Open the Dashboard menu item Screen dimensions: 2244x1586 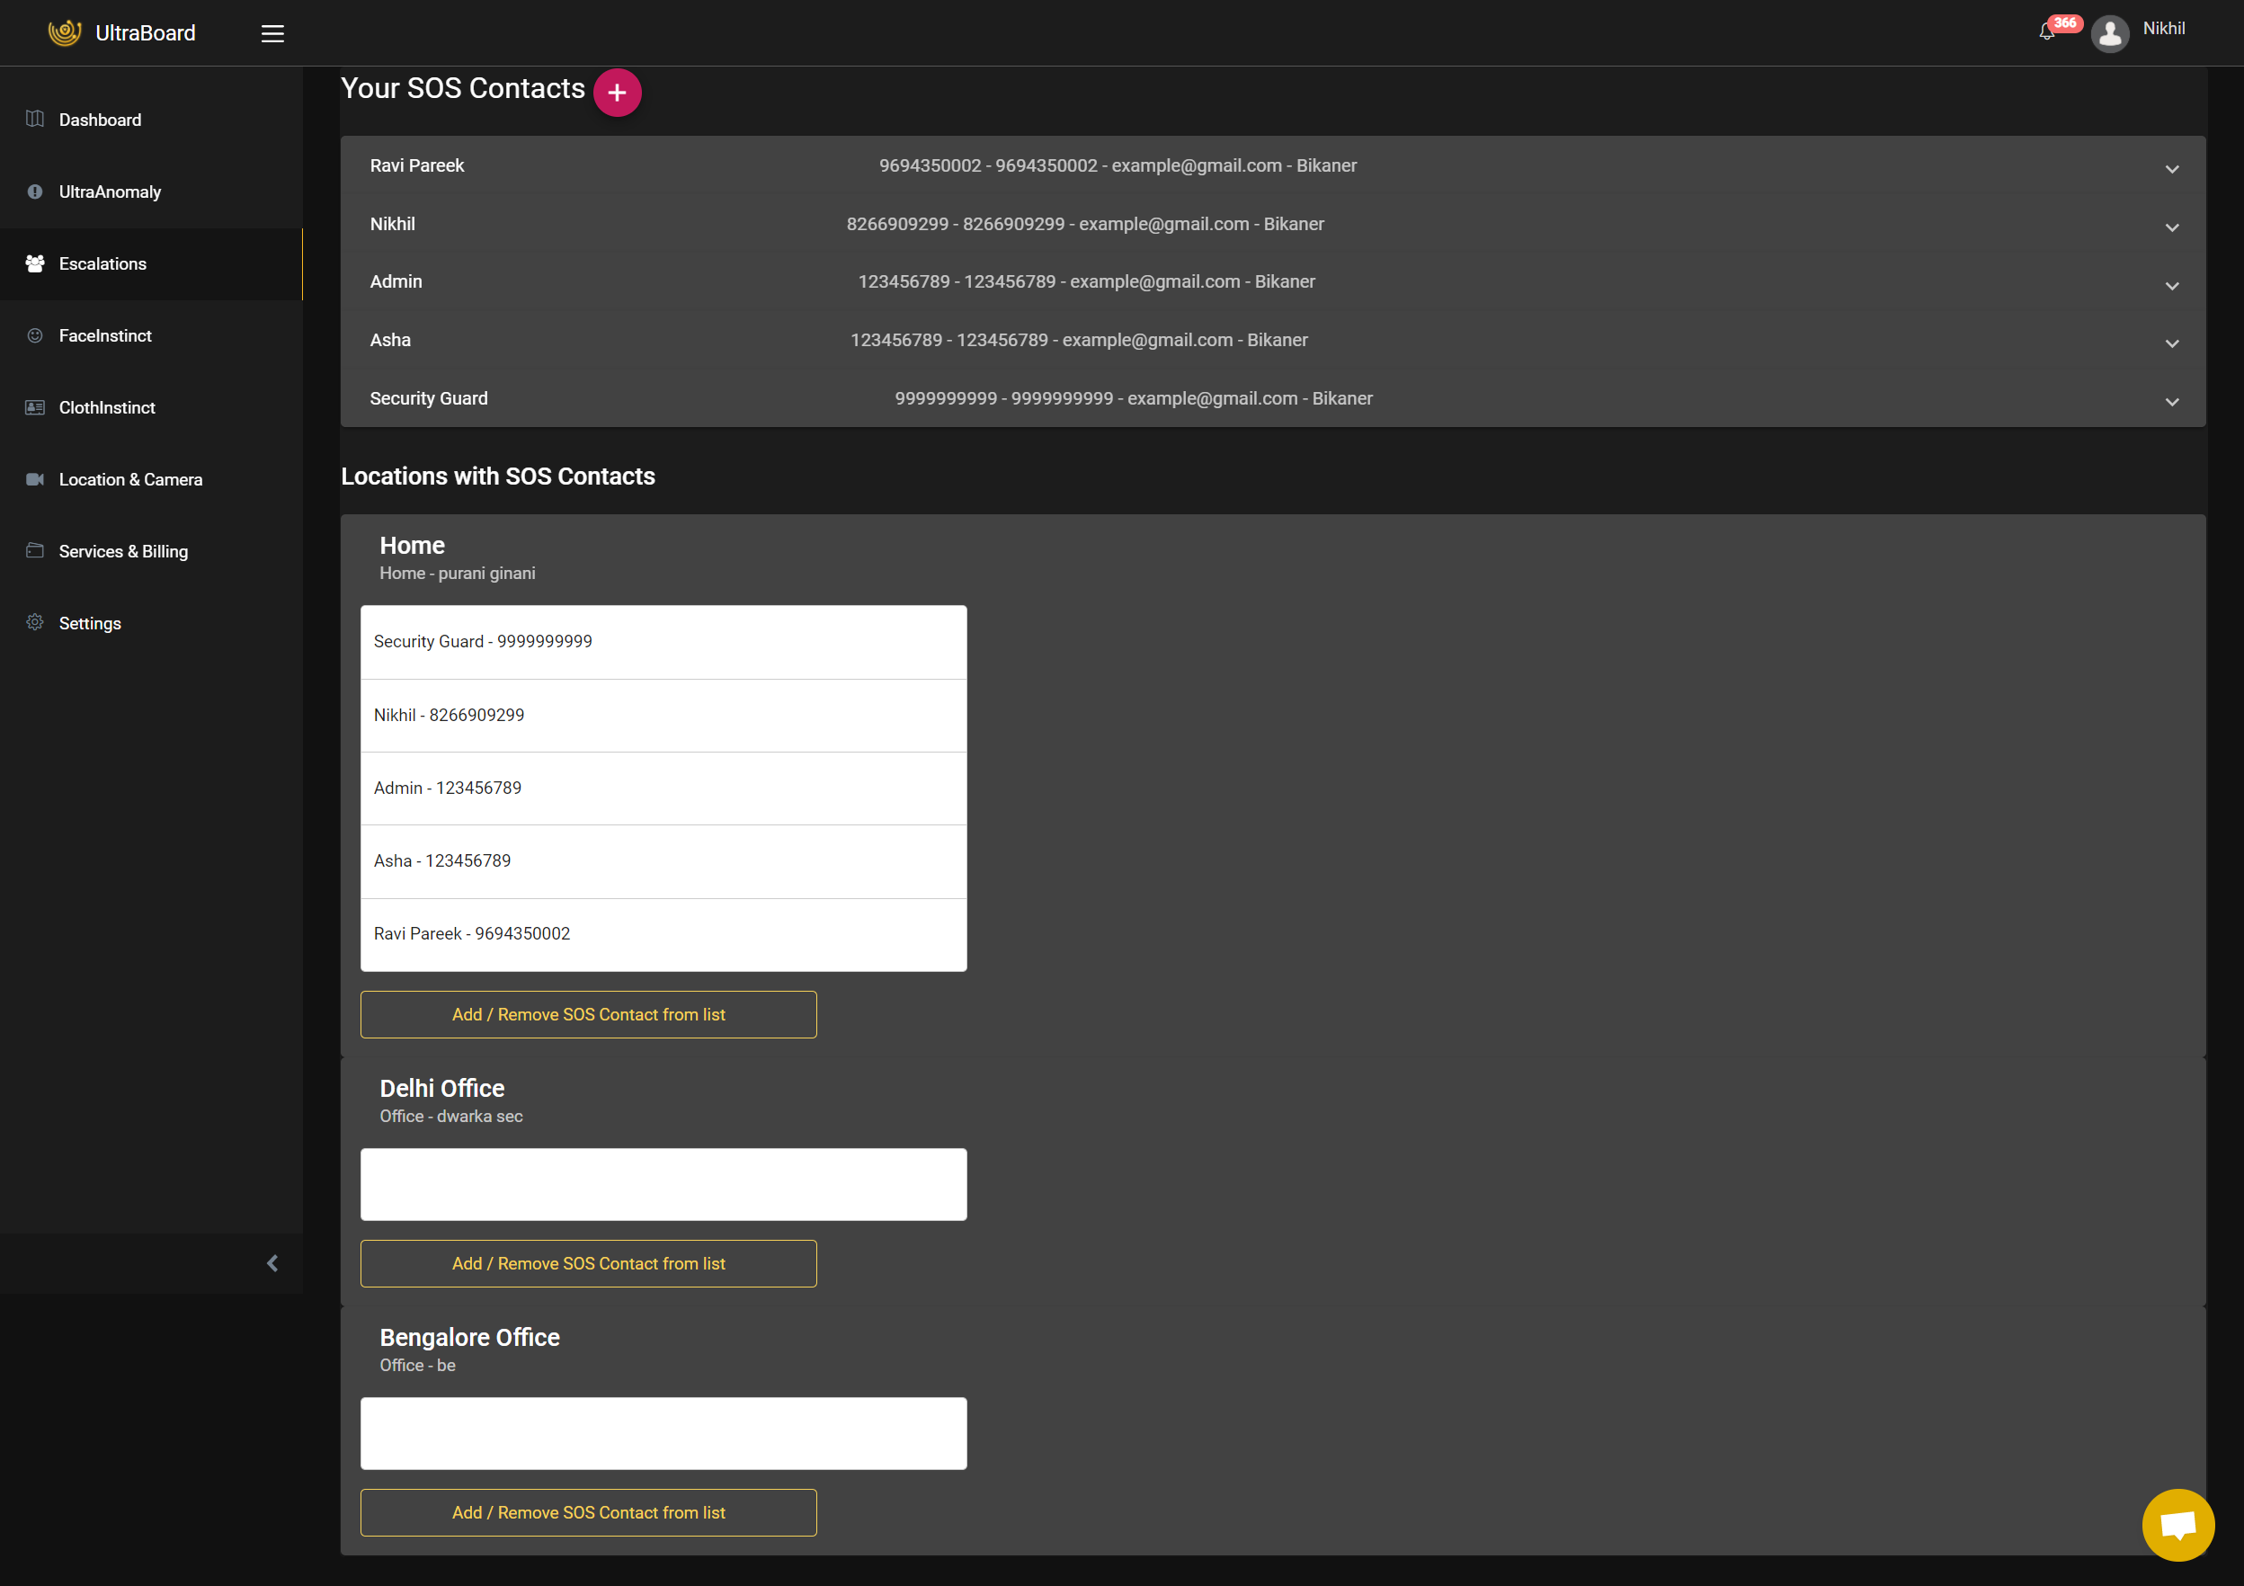100,120
